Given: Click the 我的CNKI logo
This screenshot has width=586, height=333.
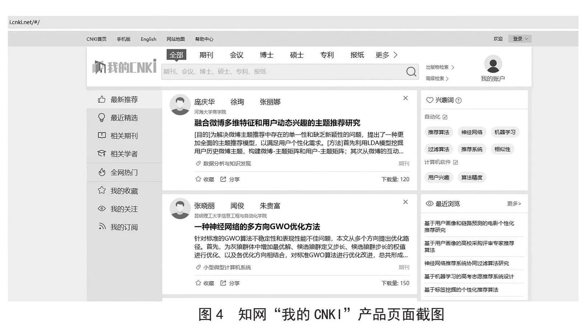Looking at the screenshot, I should 124,67.
